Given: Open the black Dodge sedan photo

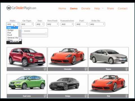Looking at the screenshot, I should point(68,84).
